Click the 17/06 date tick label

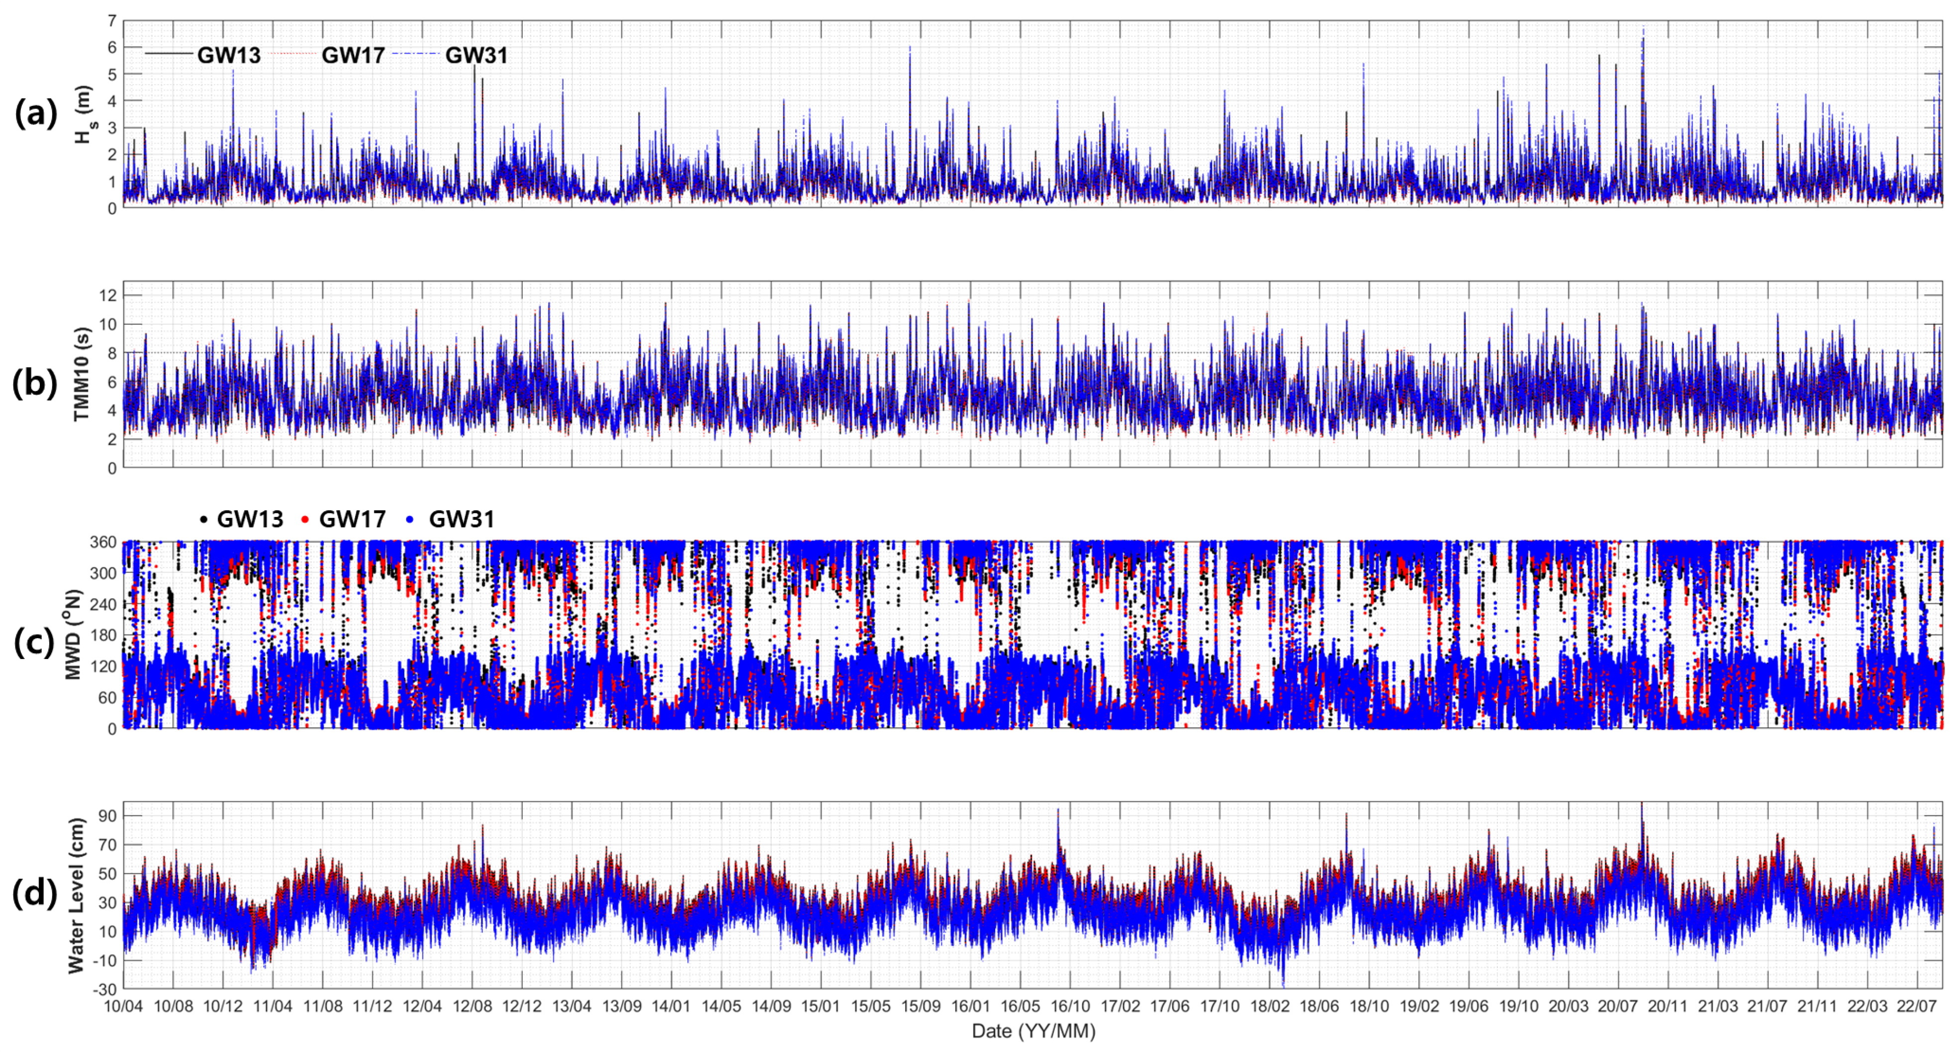click(x=1170, y=1006)
